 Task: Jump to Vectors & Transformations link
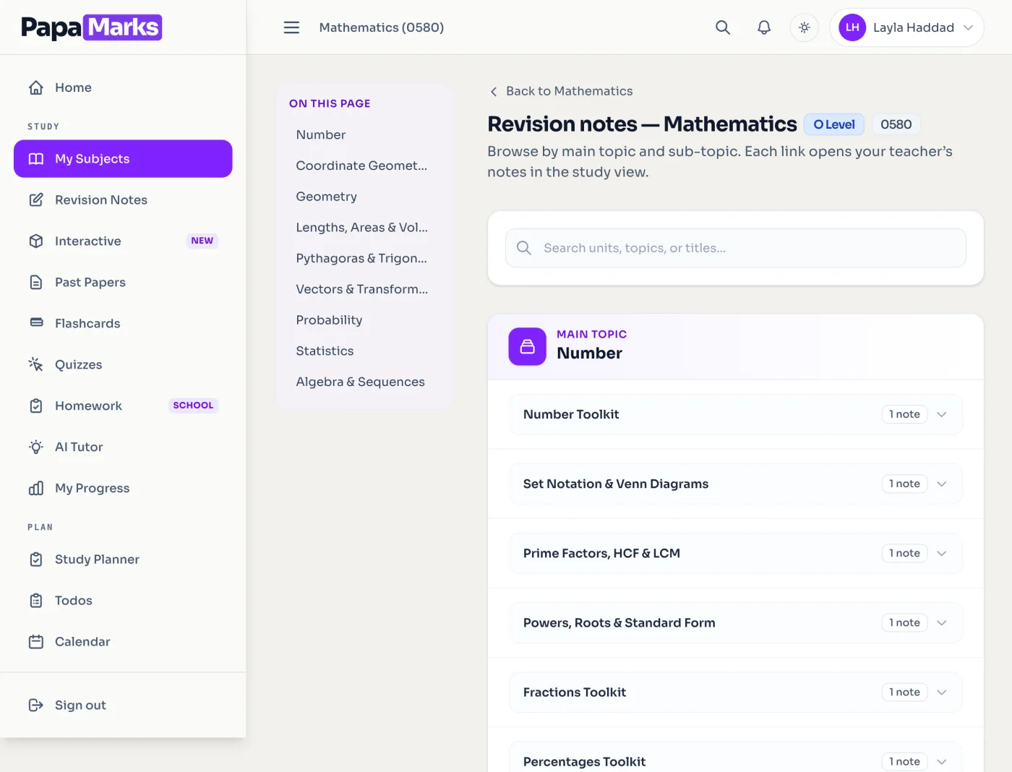[x=362, y=289]
